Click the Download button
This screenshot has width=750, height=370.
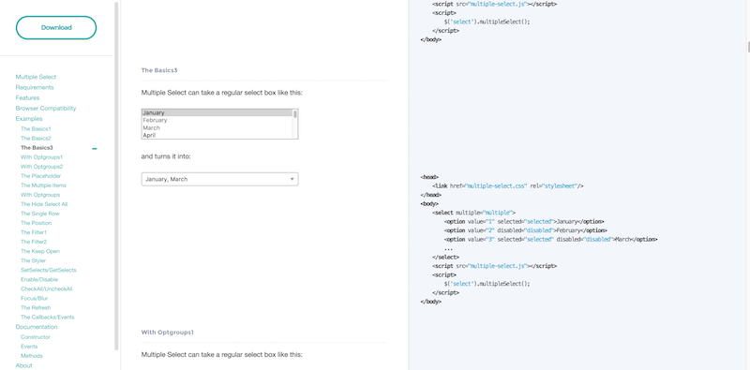click(x=56, y=28)
